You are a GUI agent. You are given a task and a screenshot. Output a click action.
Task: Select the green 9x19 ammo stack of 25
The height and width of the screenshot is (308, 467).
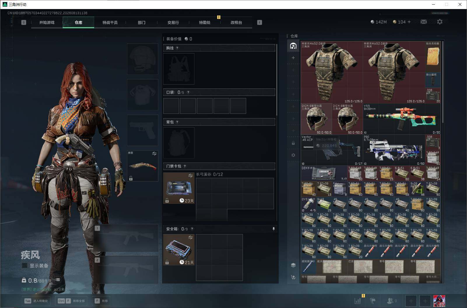click(324, 204)
